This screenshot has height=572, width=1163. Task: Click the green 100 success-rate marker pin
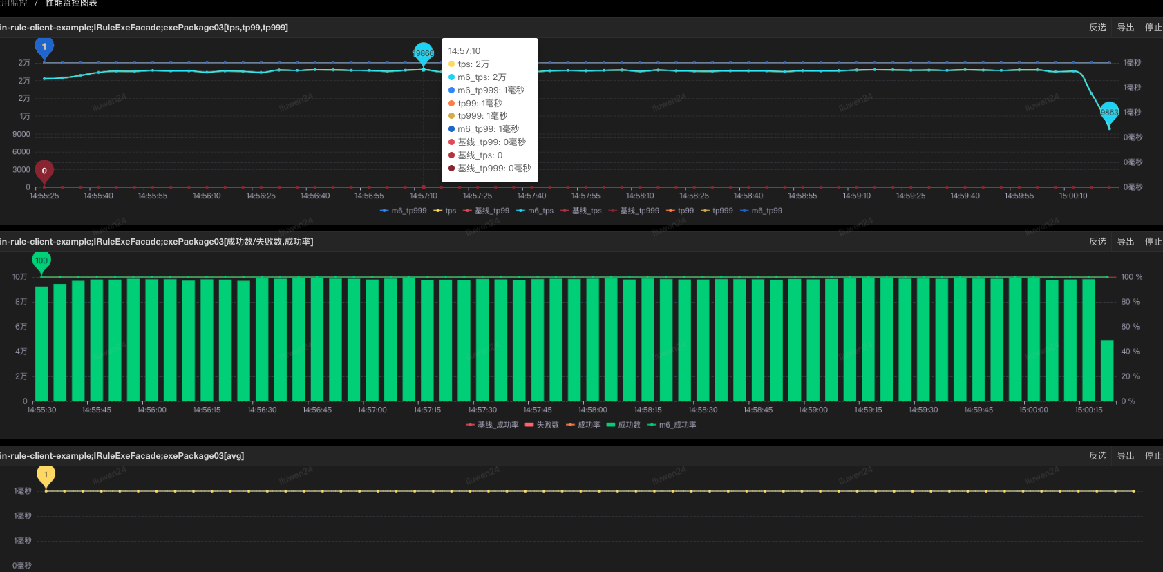point(41,261)
